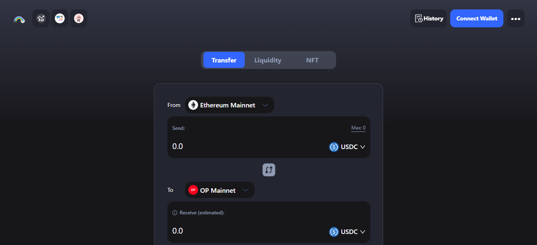The height and width of the screenshot is (245, 537).
Task: Click the message transfer icon in white circle
Action: (x=60, y=18)
